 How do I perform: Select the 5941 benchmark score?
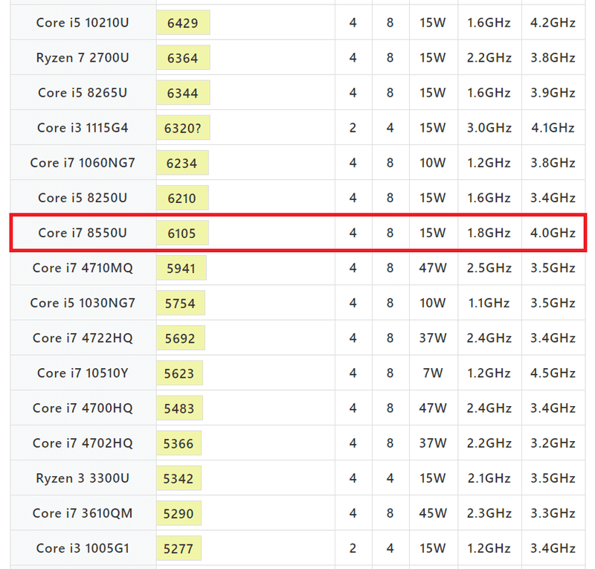(181, 269)
